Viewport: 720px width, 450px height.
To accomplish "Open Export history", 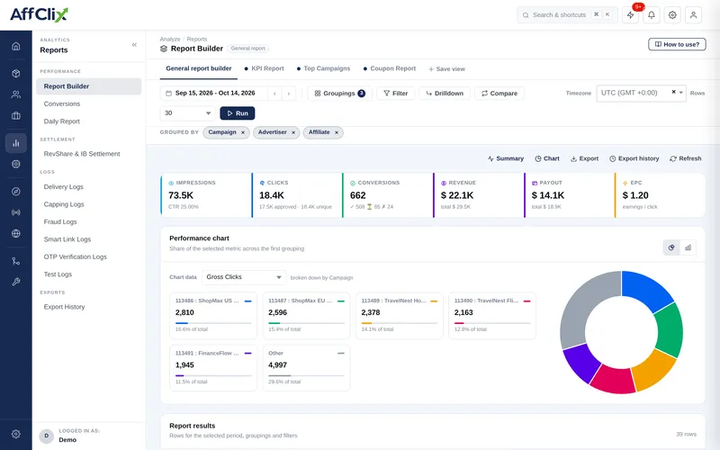I will click(634, 158).
